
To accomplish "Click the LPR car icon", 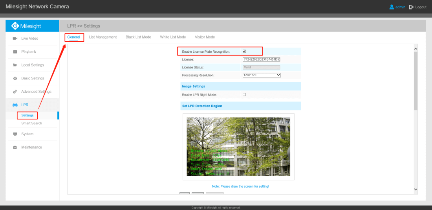I will 15,105.
